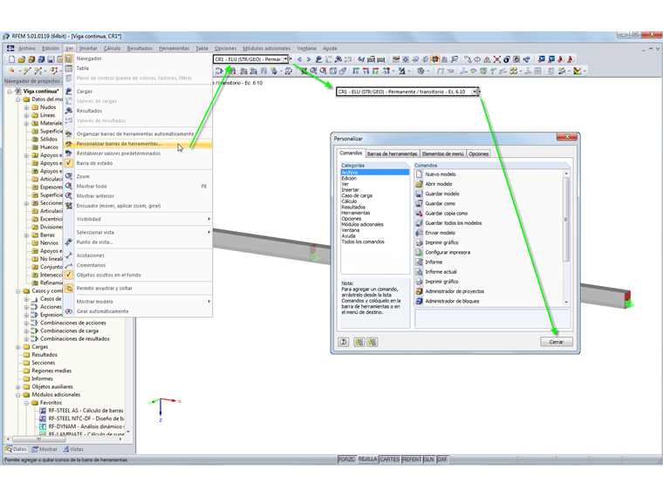Switch to Barras de herramientas tab

click(392, 153)
